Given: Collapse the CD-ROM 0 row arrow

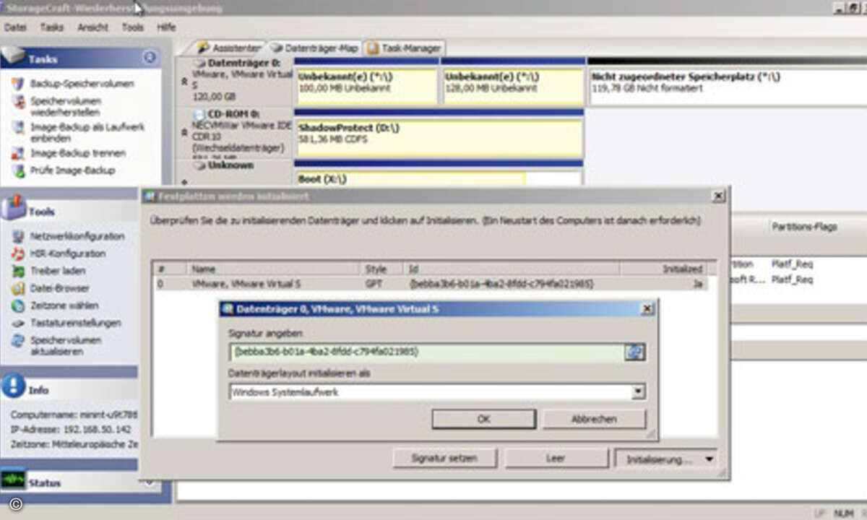Looking at the screenshot, I should click(184, 132).
